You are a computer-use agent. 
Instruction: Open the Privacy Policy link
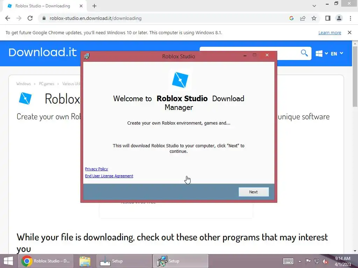[x=96, y=169]
